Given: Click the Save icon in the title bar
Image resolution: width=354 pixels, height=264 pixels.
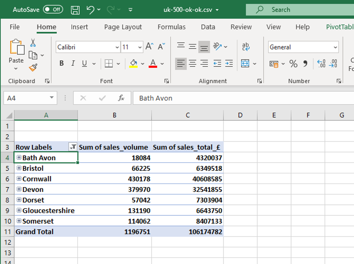Looking at the screenshot, I should (x=75, y=9).
